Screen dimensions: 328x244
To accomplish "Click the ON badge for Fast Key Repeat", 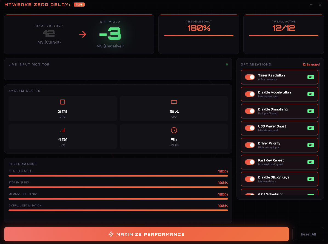I will (x=311, y=162).
